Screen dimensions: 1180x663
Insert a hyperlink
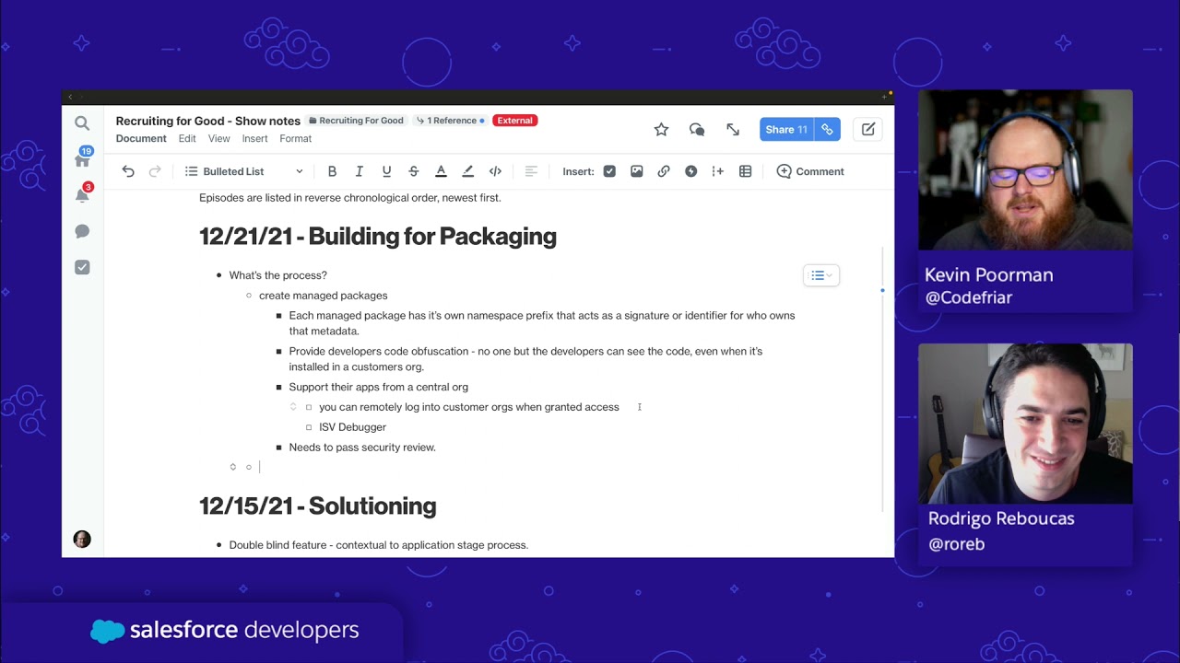[664, 171]
